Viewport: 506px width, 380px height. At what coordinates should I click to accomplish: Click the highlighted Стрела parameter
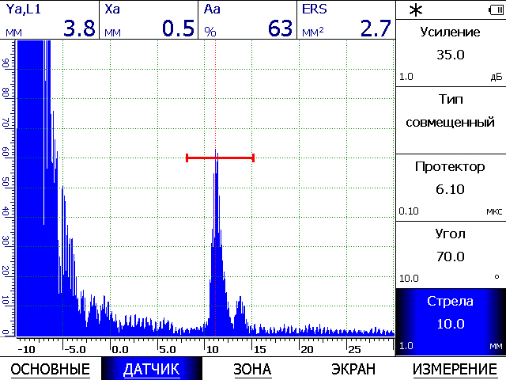click(x=450, y=321)
